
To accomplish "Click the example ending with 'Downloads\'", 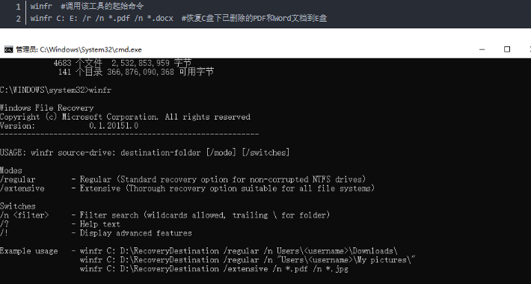I will click(x=239, y=251).
